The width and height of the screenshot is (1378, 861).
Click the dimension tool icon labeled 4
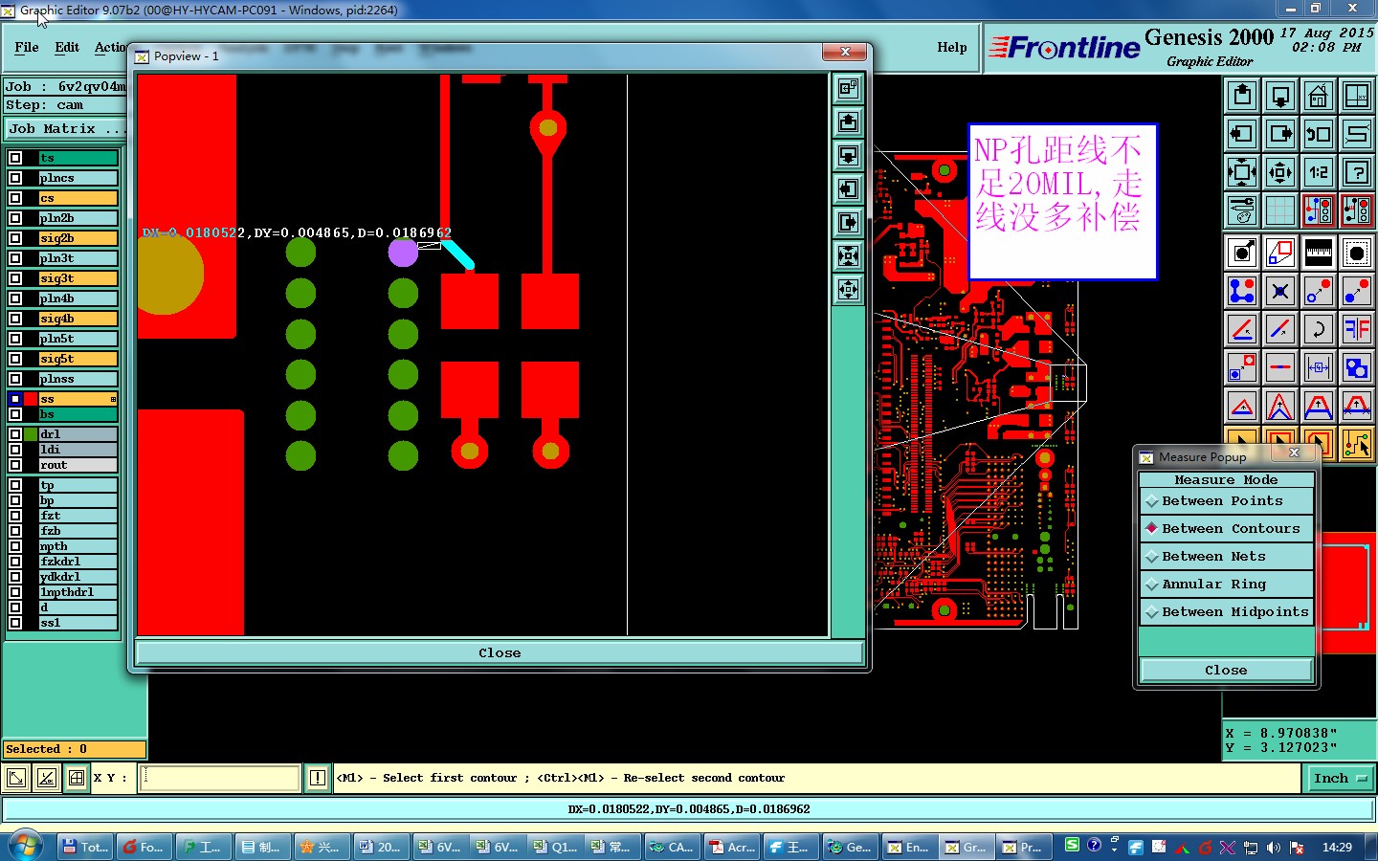[x=1319, y=367]
